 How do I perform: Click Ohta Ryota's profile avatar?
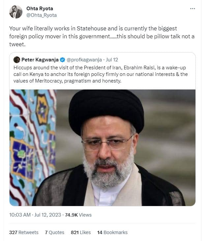16,12
